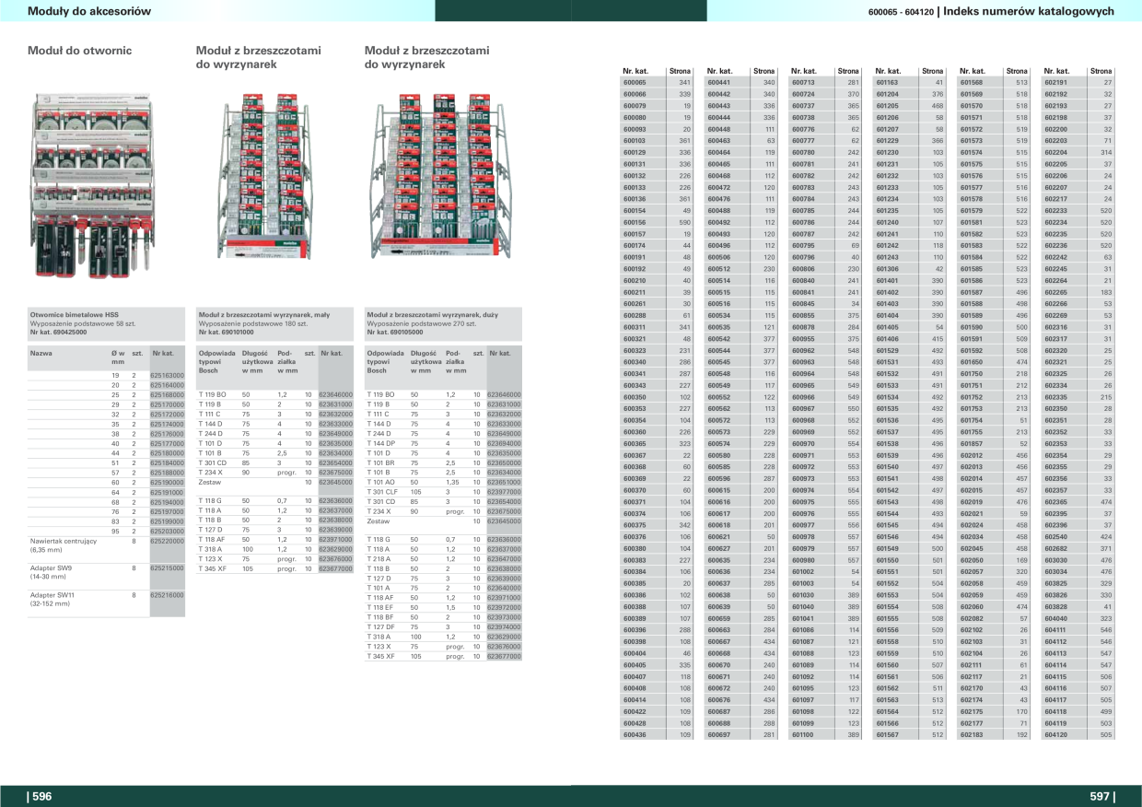
Task: Click catalog number 690105000
Action: click(406, 332)
